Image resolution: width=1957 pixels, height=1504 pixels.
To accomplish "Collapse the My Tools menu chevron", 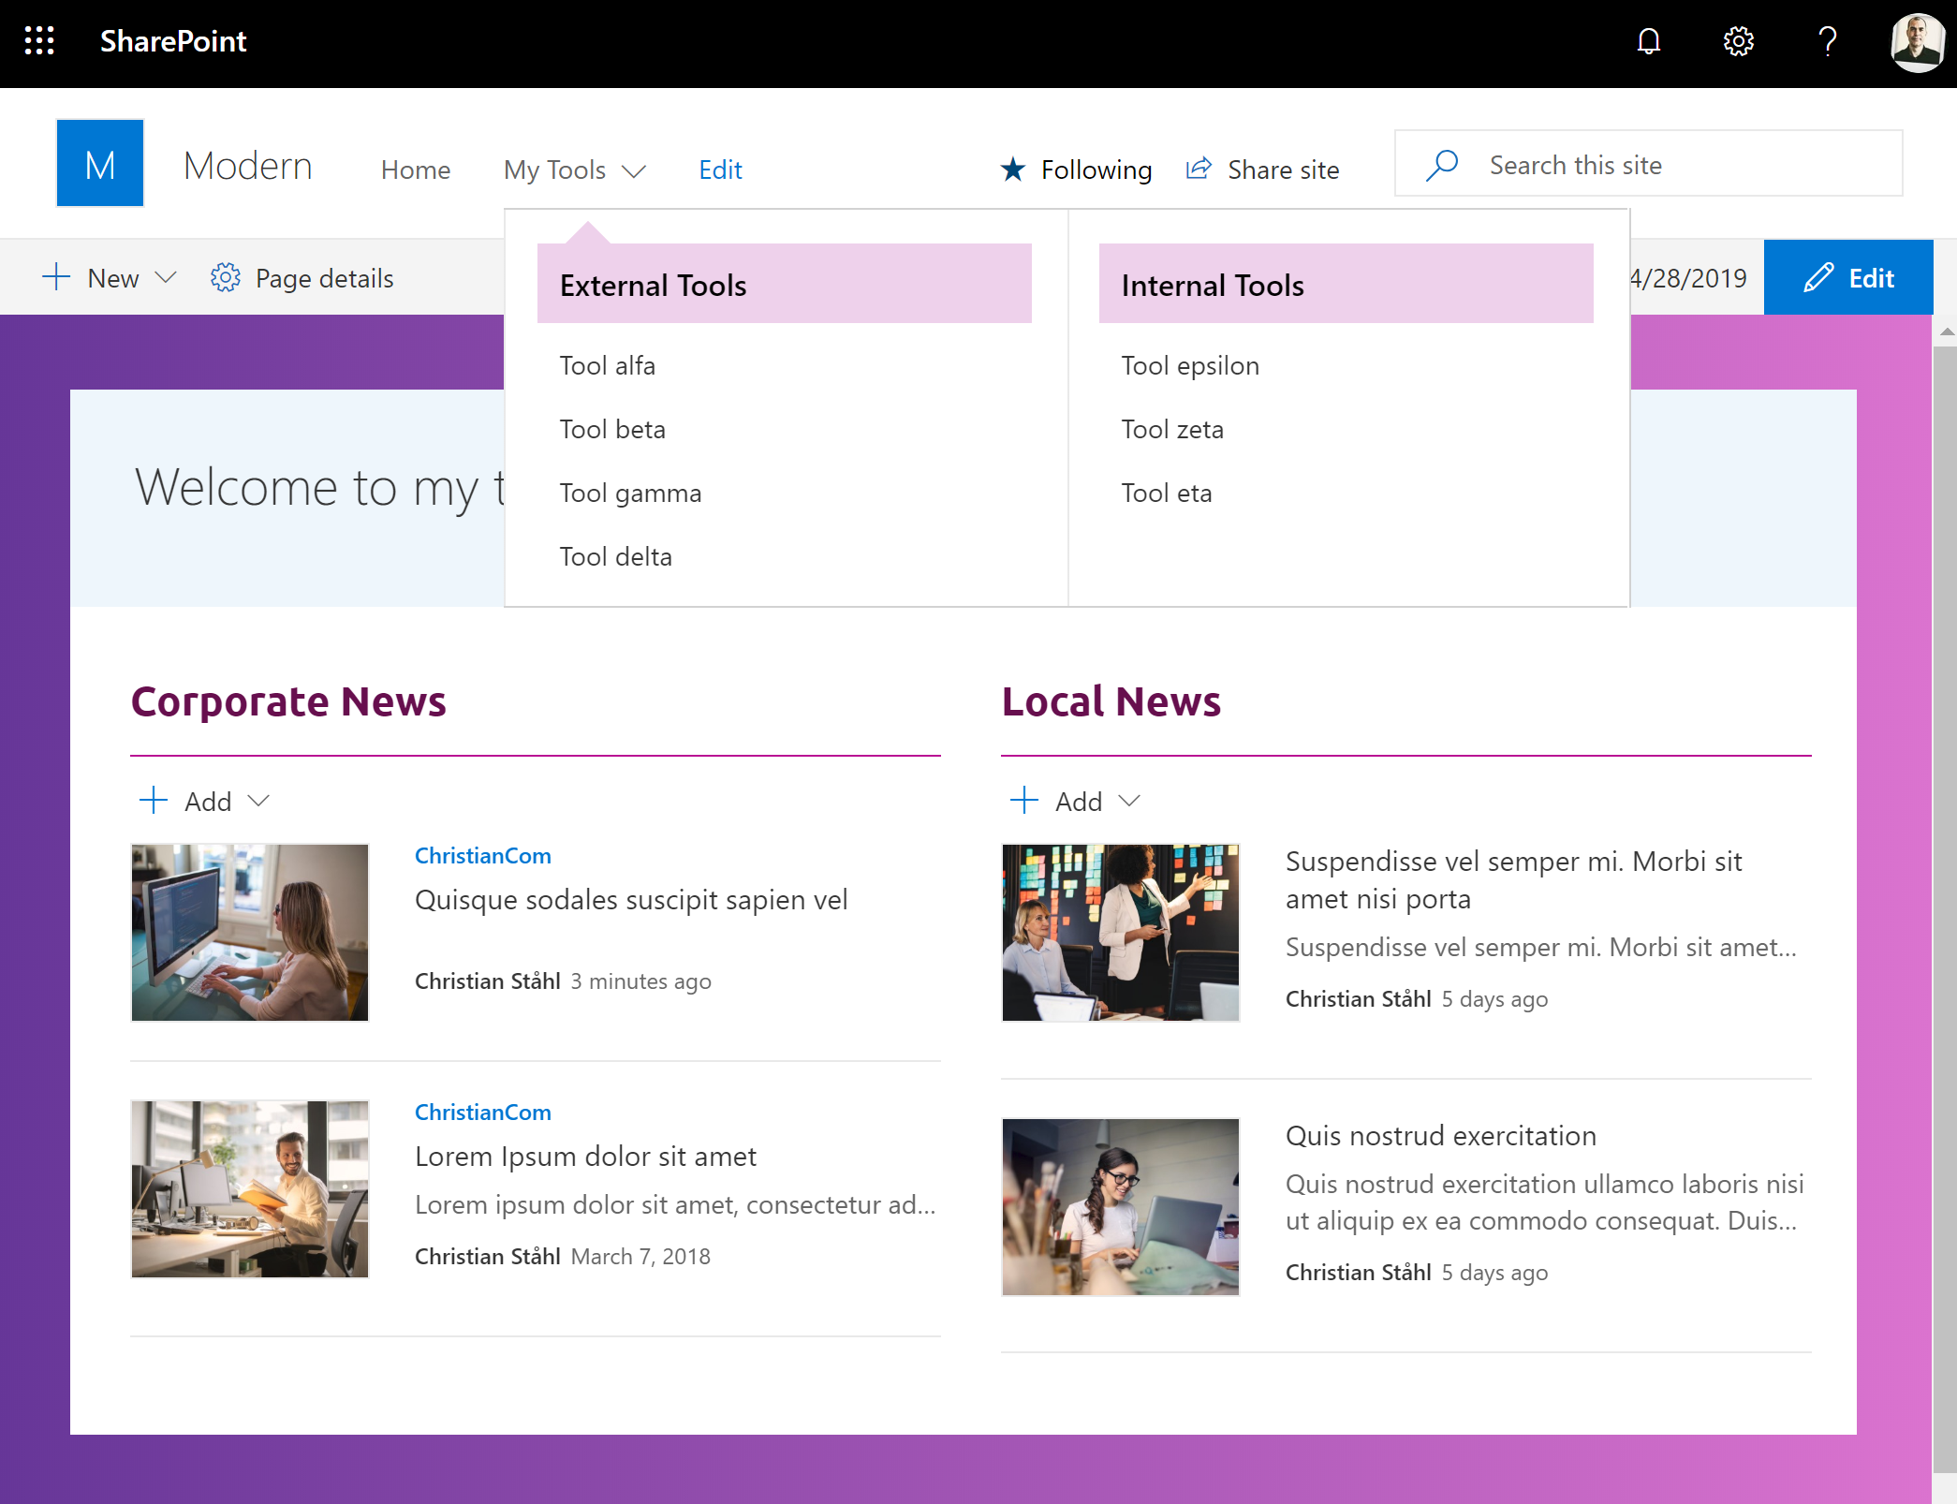I will (635, 170).
